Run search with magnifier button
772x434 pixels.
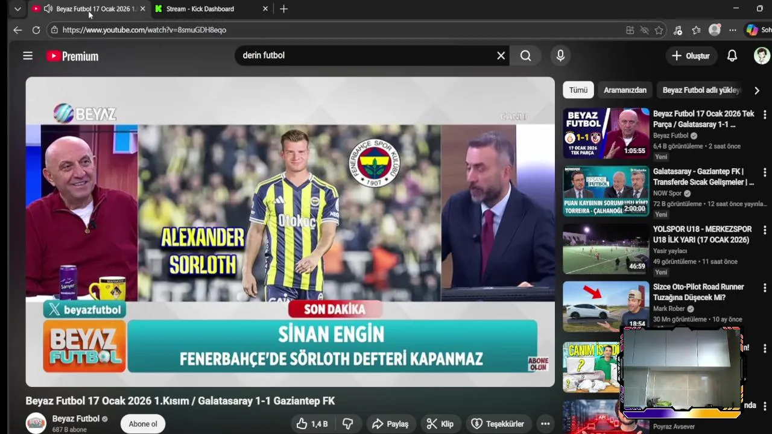526,55
